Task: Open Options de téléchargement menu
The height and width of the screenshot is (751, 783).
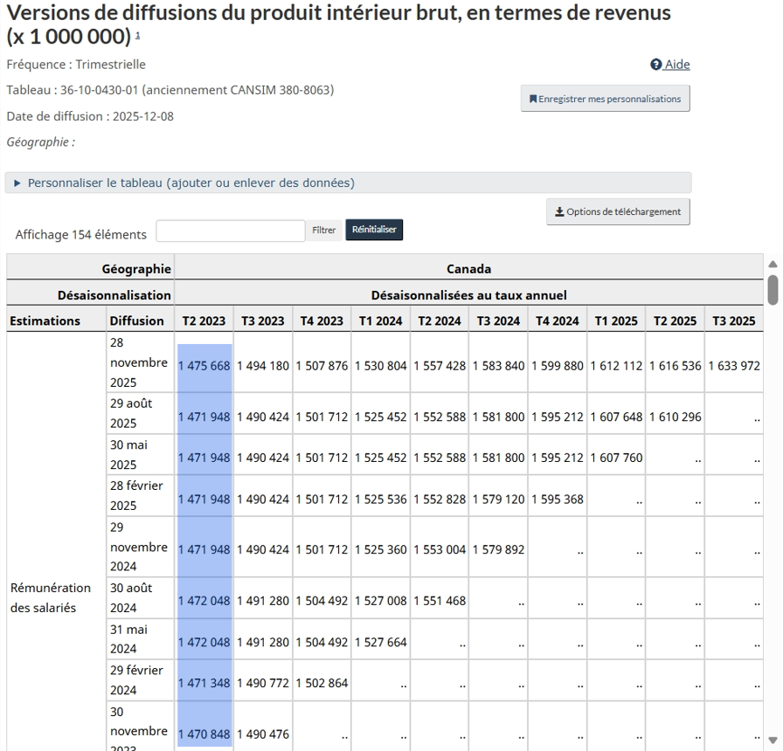Action: click(618, 212)
